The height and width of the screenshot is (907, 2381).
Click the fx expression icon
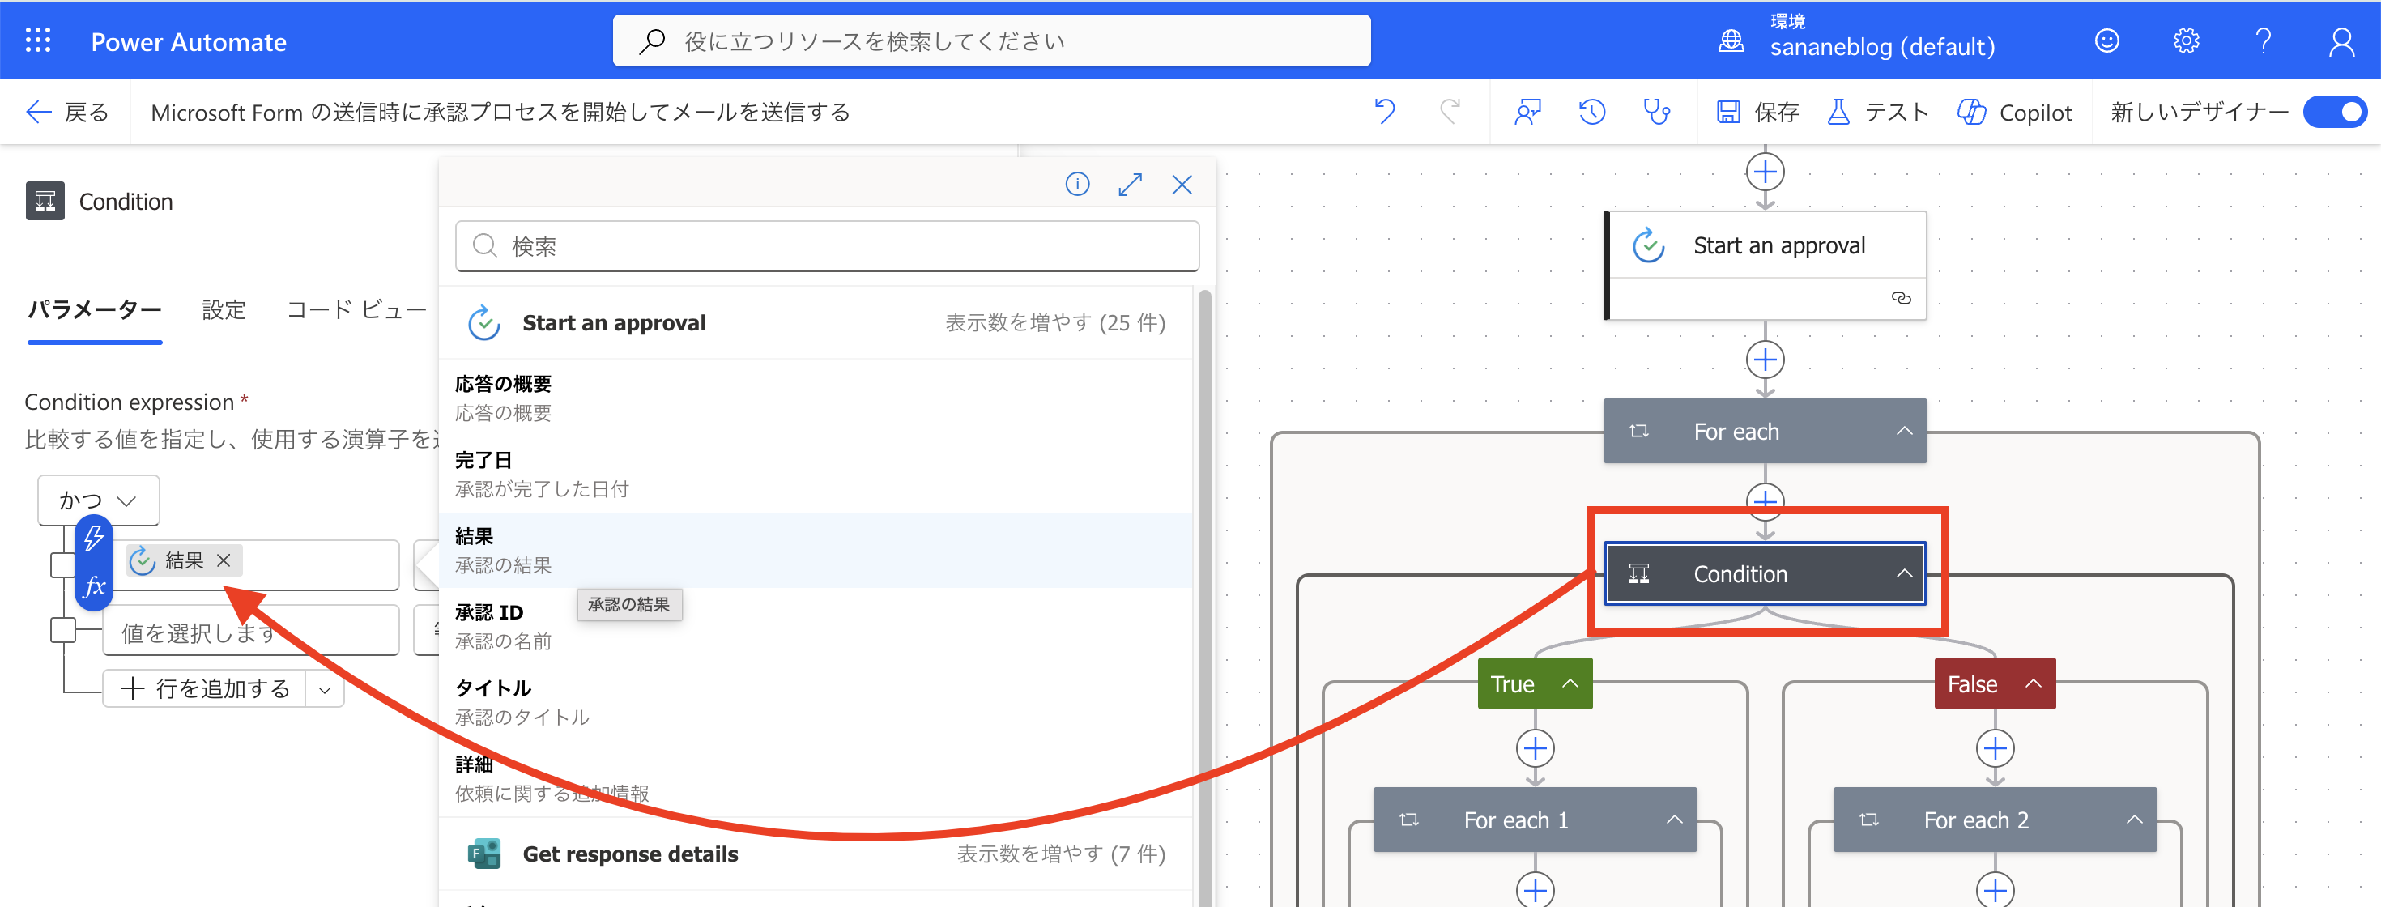pos(94,586)
